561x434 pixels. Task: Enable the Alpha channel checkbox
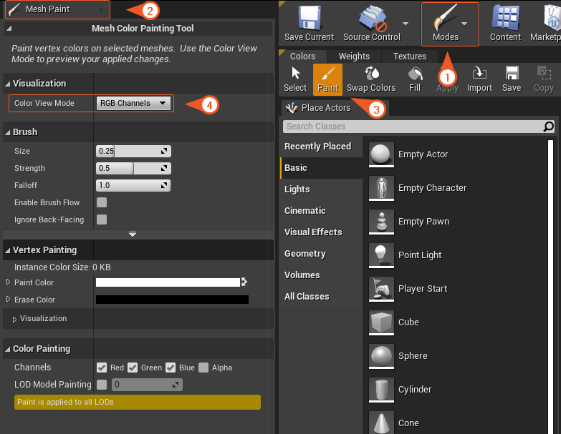click(x=203, y=368)
